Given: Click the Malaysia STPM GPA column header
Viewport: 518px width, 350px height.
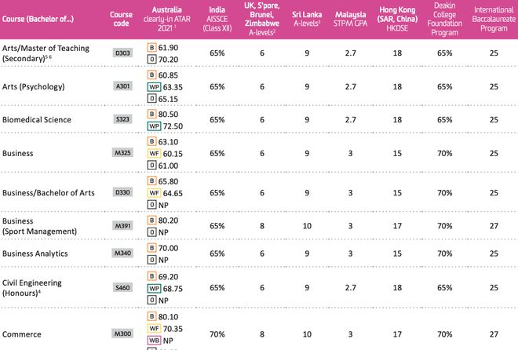Looking at the screenshot, I should point(351,19).
